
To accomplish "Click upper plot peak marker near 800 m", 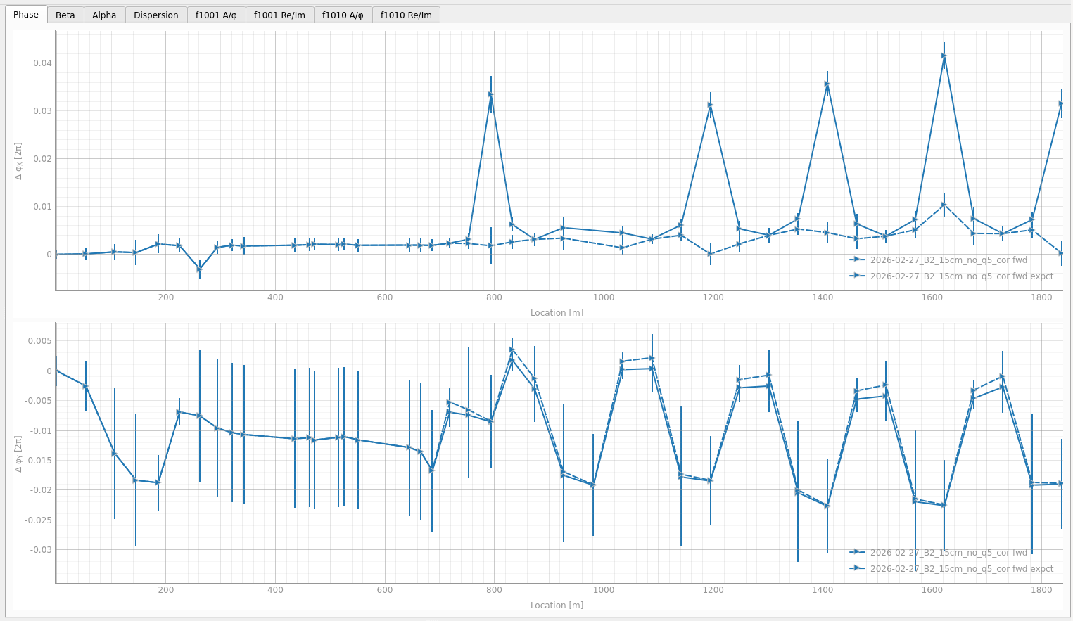I will [491, 94].
